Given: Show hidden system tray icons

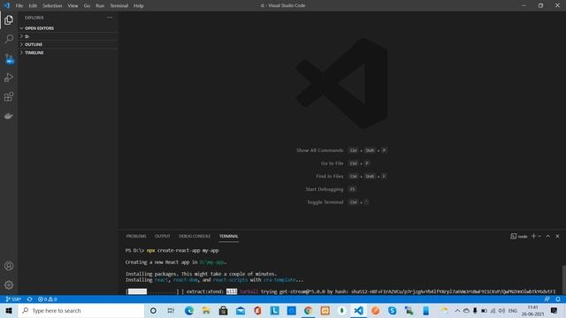Looking at the screenshot, I should click(457, 310).
